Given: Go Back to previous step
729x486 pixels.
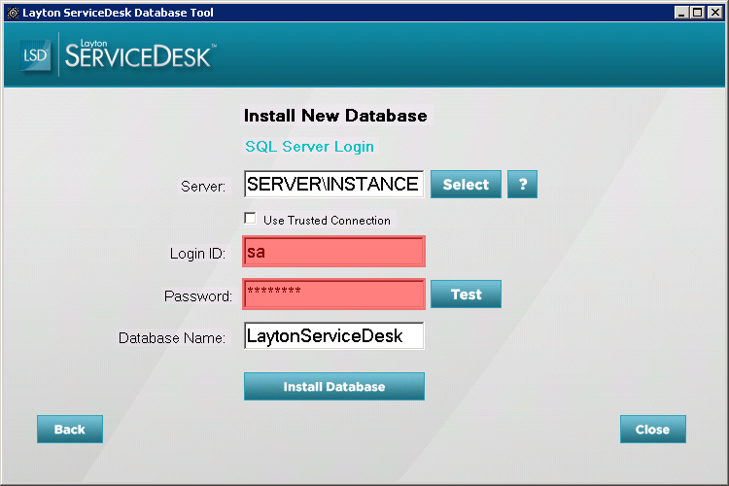Looking at the screenshot, I should pyautogui.click(x=70, y=429).
